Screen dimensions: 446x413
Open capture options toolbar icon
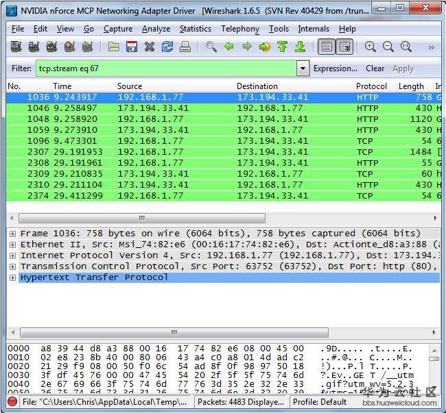point(34,47)
